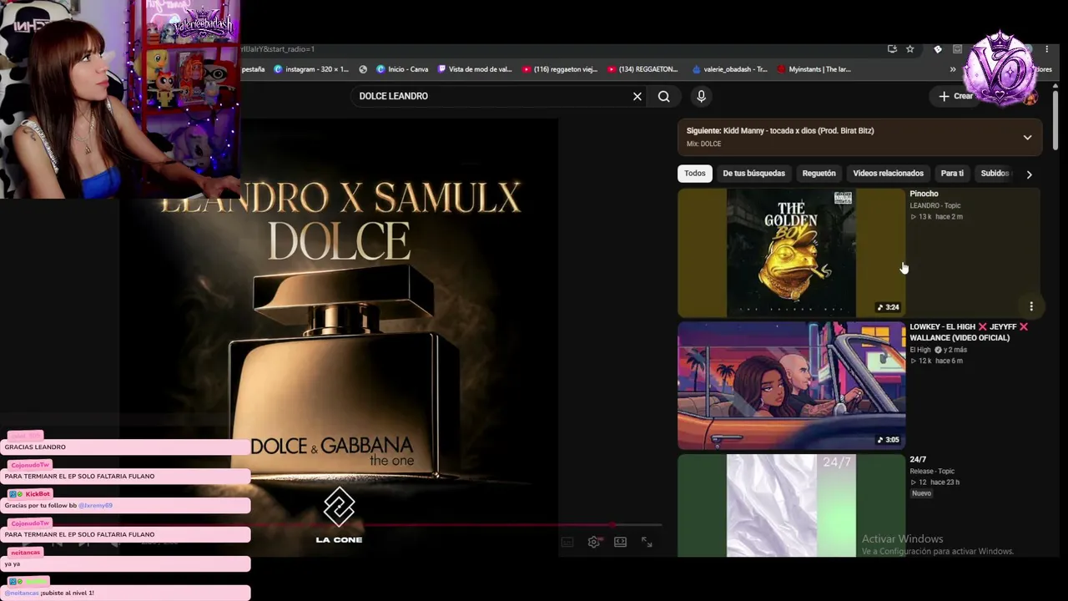Toggle subtitles on the video player
The height and width of the screenshot is (601, 1068).
click(567, 543)
